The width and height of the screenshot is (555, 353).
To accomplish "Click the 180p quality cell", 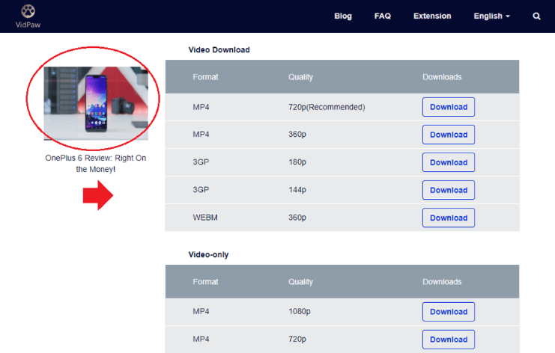I will tap(297, 162).
